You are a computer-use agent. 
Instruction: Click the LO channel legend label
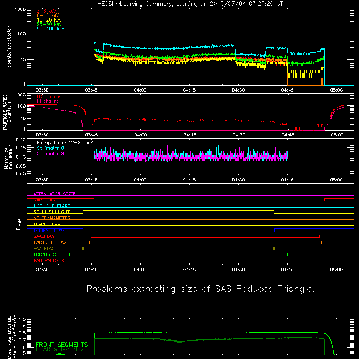pyautogui.click(x=49, y=96)
